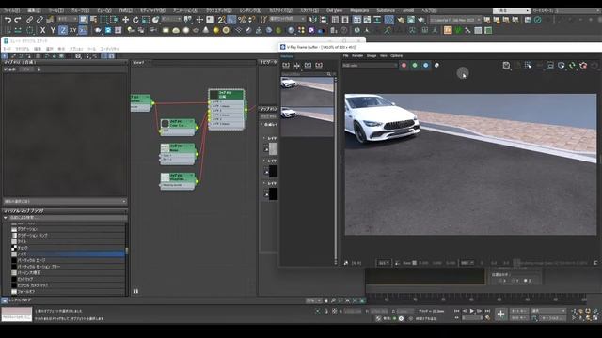
Task: Open the named selection set dropdown
Action: click(288, 19)
